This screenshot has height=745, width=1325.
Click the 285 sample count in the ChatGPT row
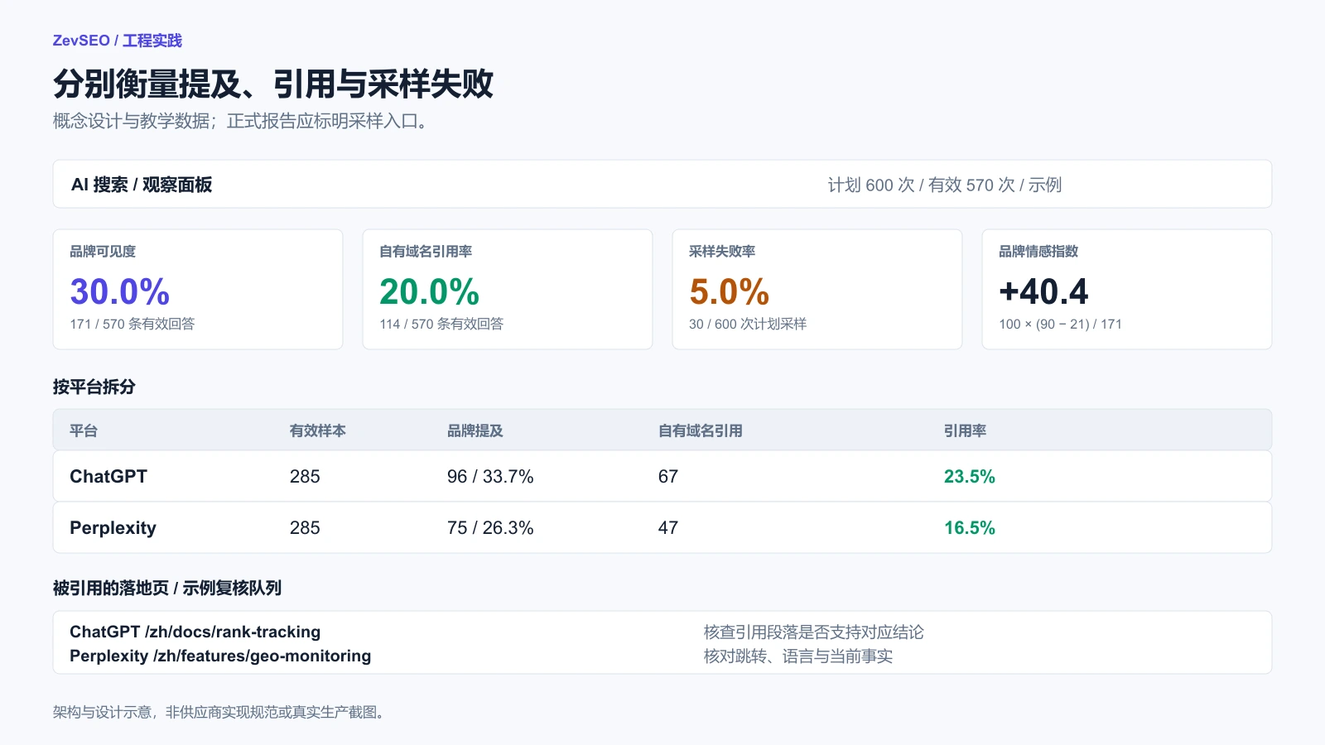[305, 476]
